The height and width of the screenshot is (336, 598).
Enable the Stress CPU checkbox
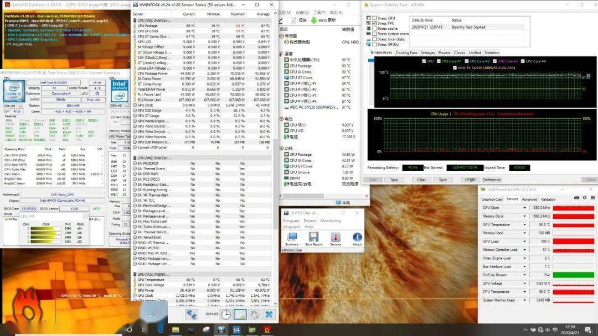click(x=374, y=18)
